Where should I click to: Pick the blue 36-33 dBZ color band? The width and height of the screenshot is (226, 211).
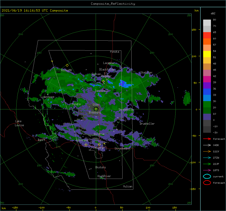pyautogui.click(x=207, y=92)
